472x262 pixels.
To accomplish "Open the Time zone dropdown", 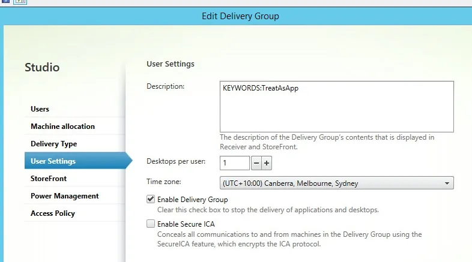I will [336, 183].
